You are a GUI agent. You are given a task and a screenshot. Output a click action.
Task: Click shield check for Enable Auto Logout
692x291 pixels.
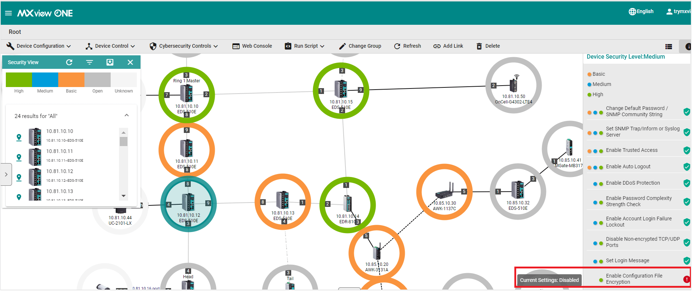(687, 166)
